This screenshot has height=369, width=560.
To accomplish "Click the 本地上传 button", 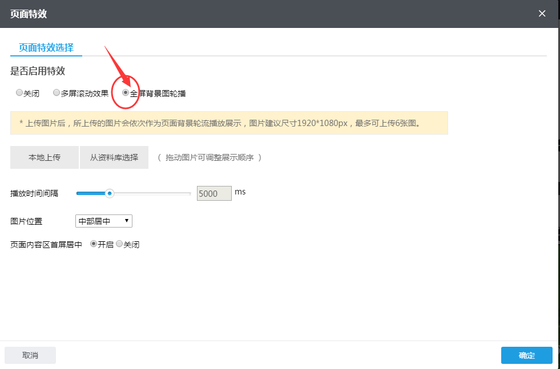I will (45, 157).
